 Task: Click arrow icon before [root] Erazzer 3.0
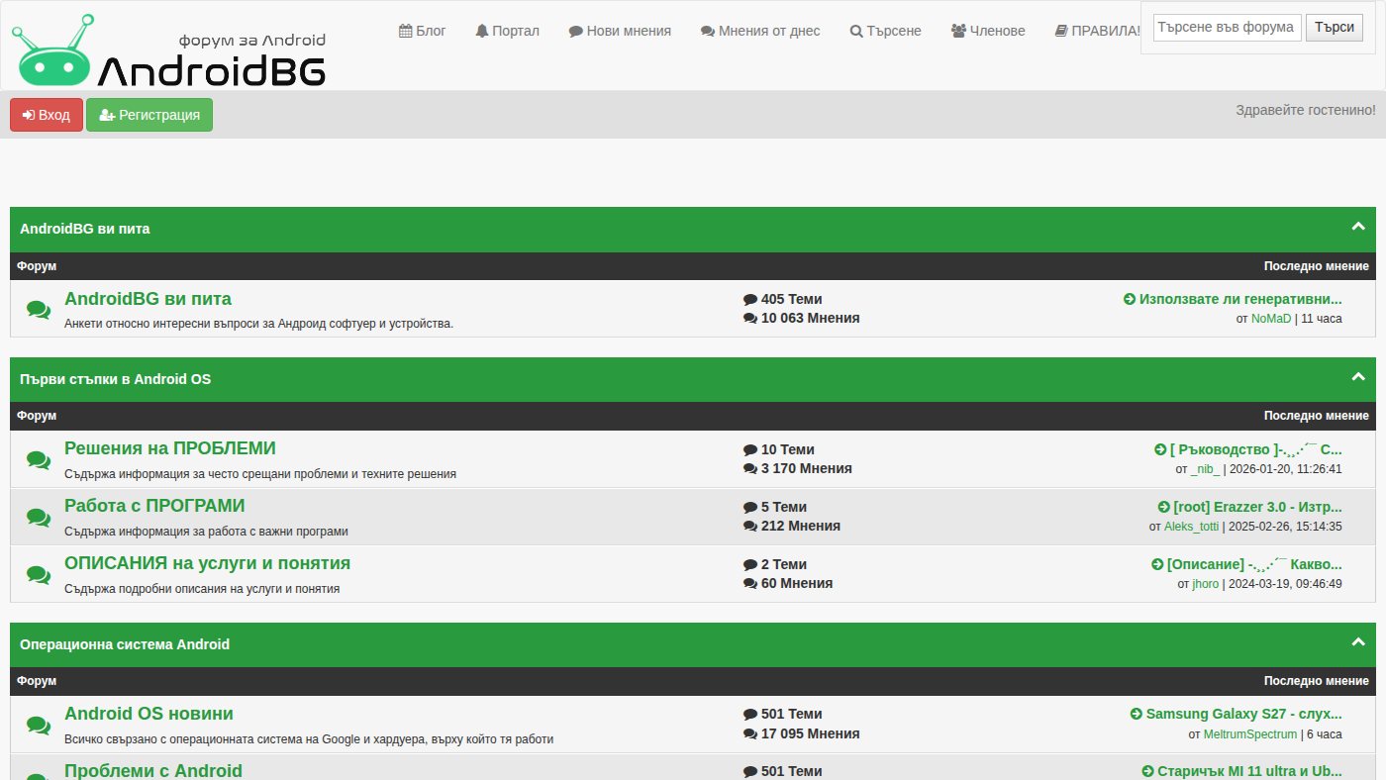[1163, 507]
